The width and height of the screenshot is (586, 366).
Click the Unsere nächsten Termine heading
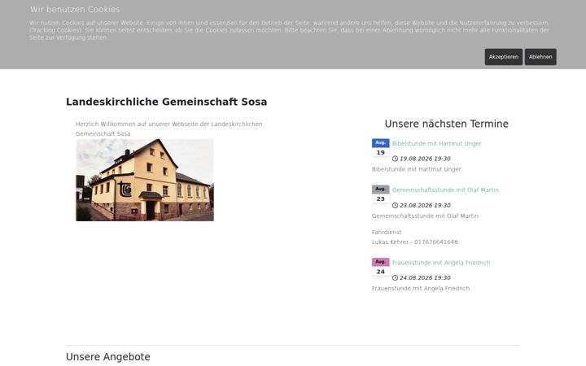(x=446, y=124)
